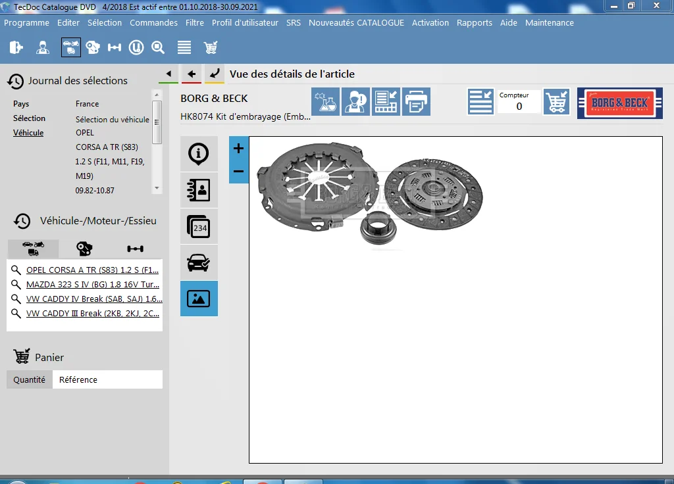674x484 pixels.
Task: Click the journal scrollbar down arrow
Action: click(x=157, y=188)
